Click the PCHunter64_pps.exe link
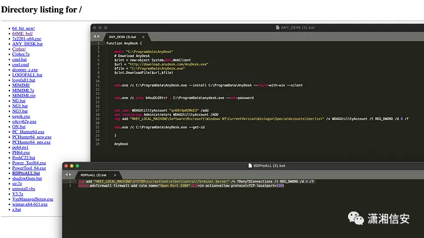 [x=31, y=142]
